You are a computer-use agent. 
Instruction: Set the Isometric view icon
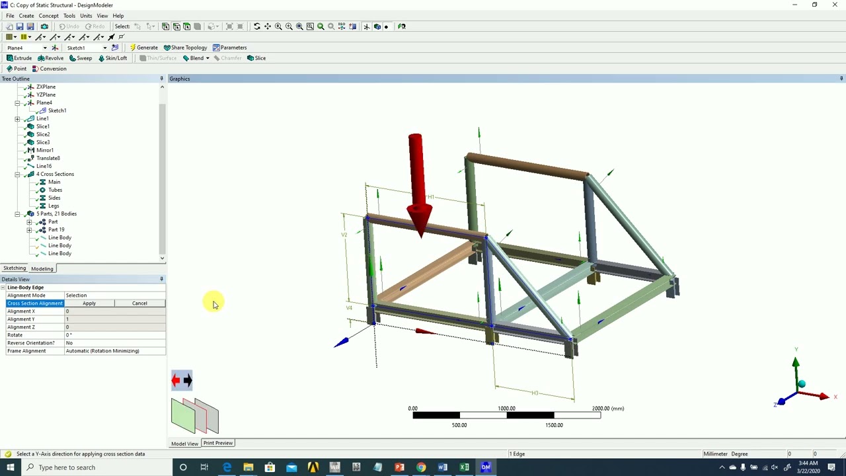[x=342, y=26]
